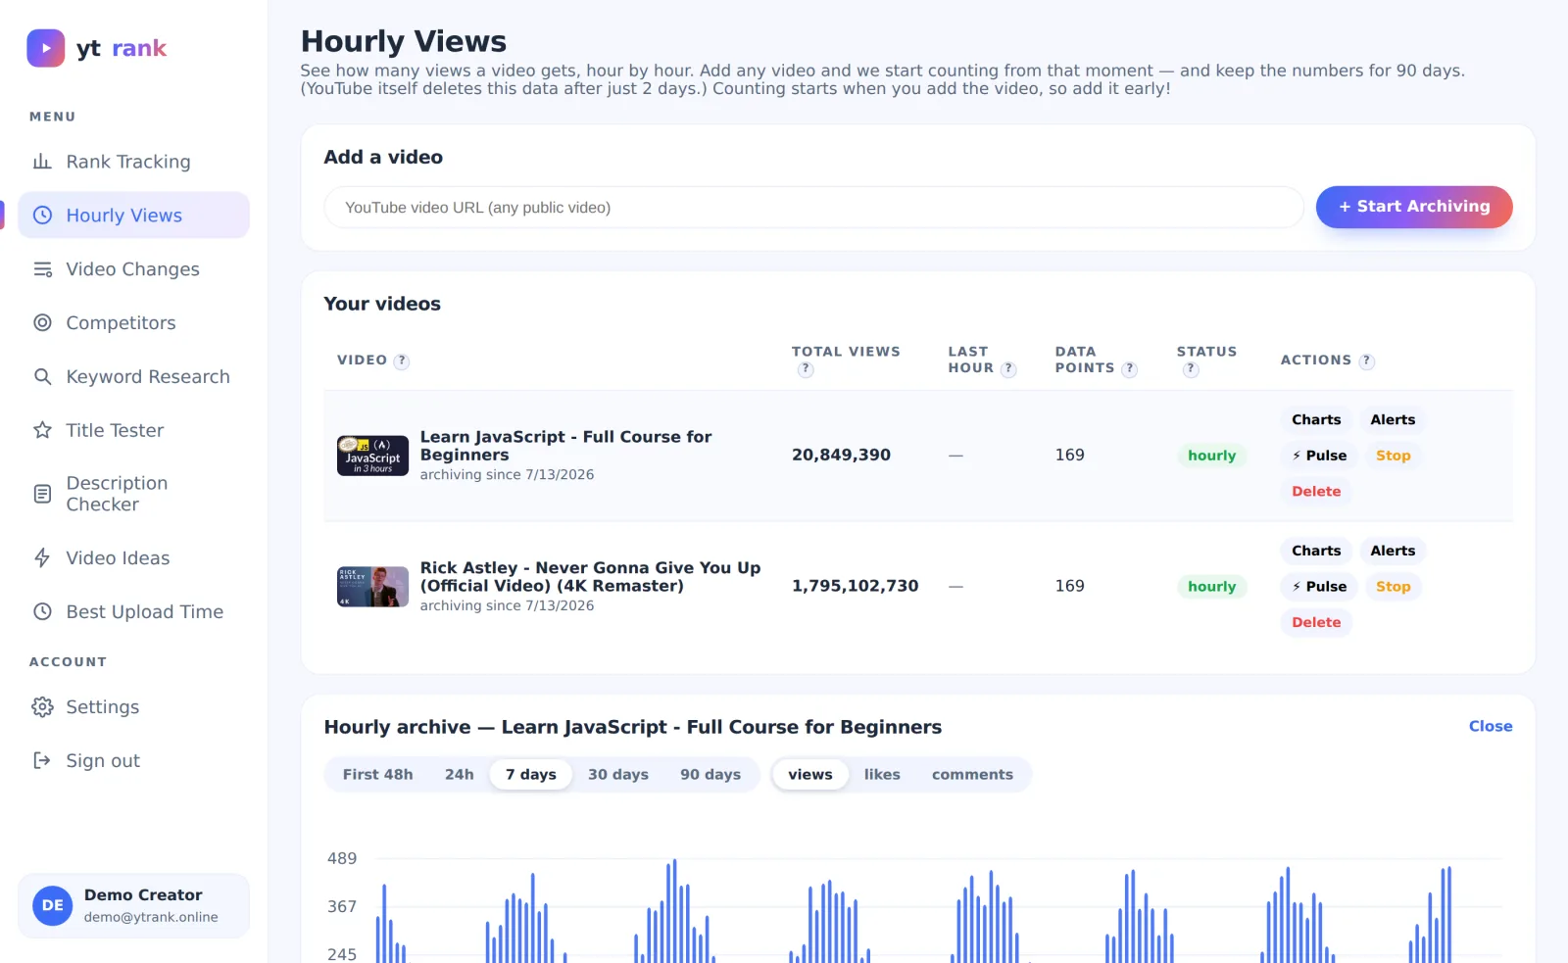
Task: Click Pulse for Rick Astley video
Action: (x=1319, y=587)
